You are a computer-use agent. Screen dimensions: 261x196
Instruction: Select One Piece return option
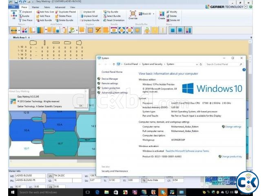25,20
